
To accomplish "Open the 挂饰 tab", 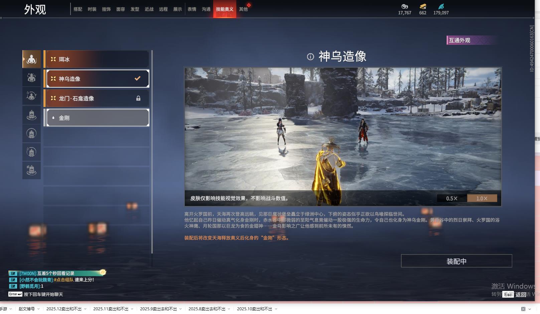I will (106, 9).
